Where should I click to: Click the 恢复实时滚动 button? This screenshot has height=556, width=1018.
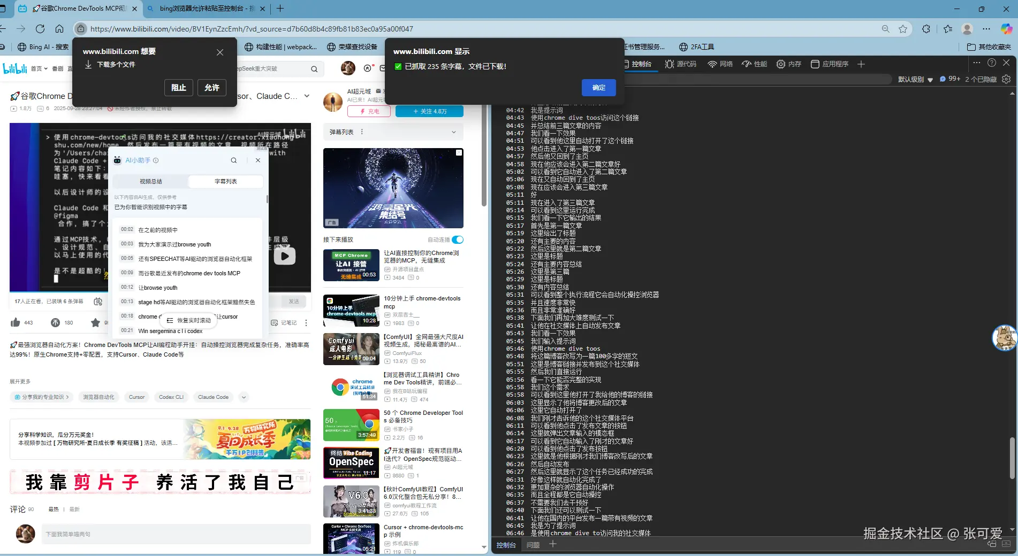click(x=188, y=321)
